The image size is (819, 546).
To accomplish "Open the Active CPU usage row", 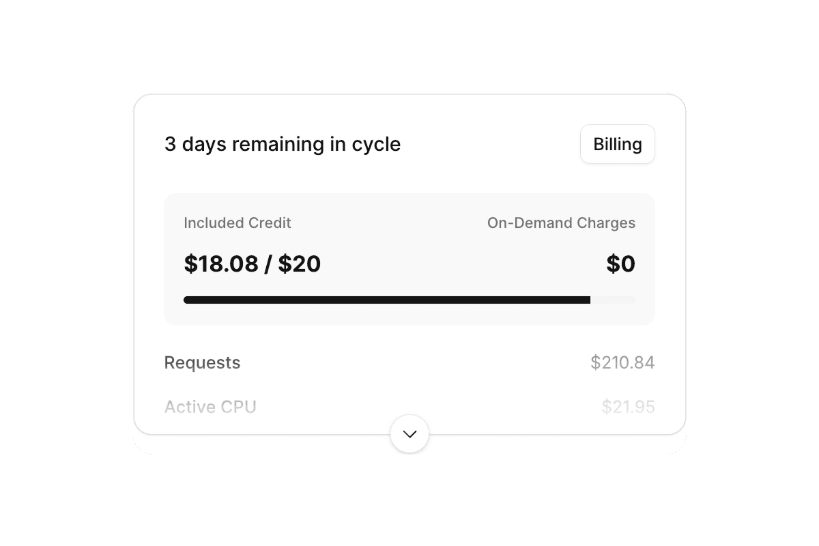I will pos(409,407).
